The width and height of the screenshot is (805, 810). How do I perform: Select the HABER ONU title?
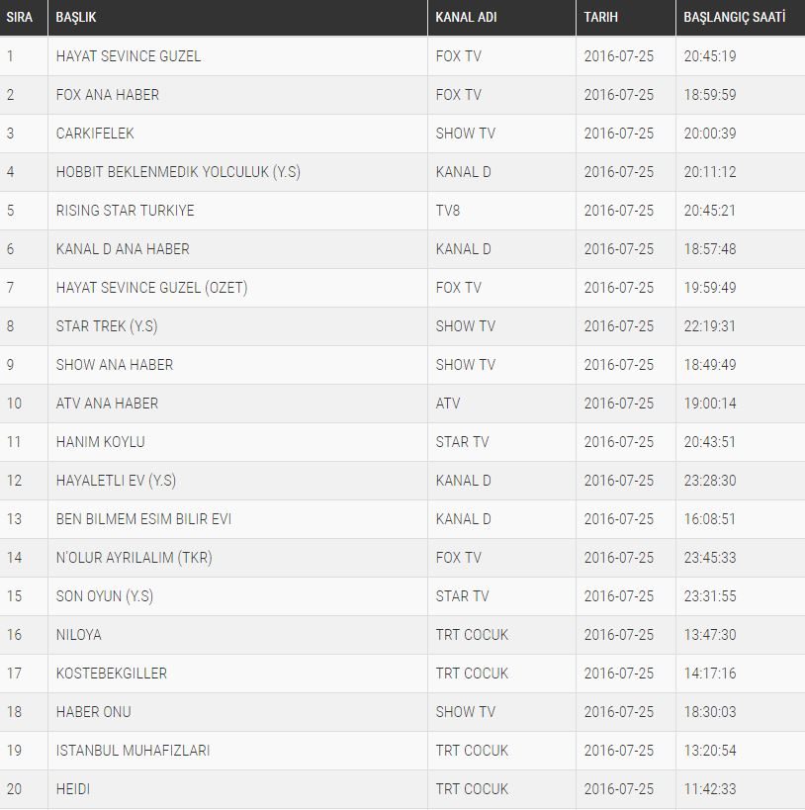pyautogui.click(x=94, y=712)
